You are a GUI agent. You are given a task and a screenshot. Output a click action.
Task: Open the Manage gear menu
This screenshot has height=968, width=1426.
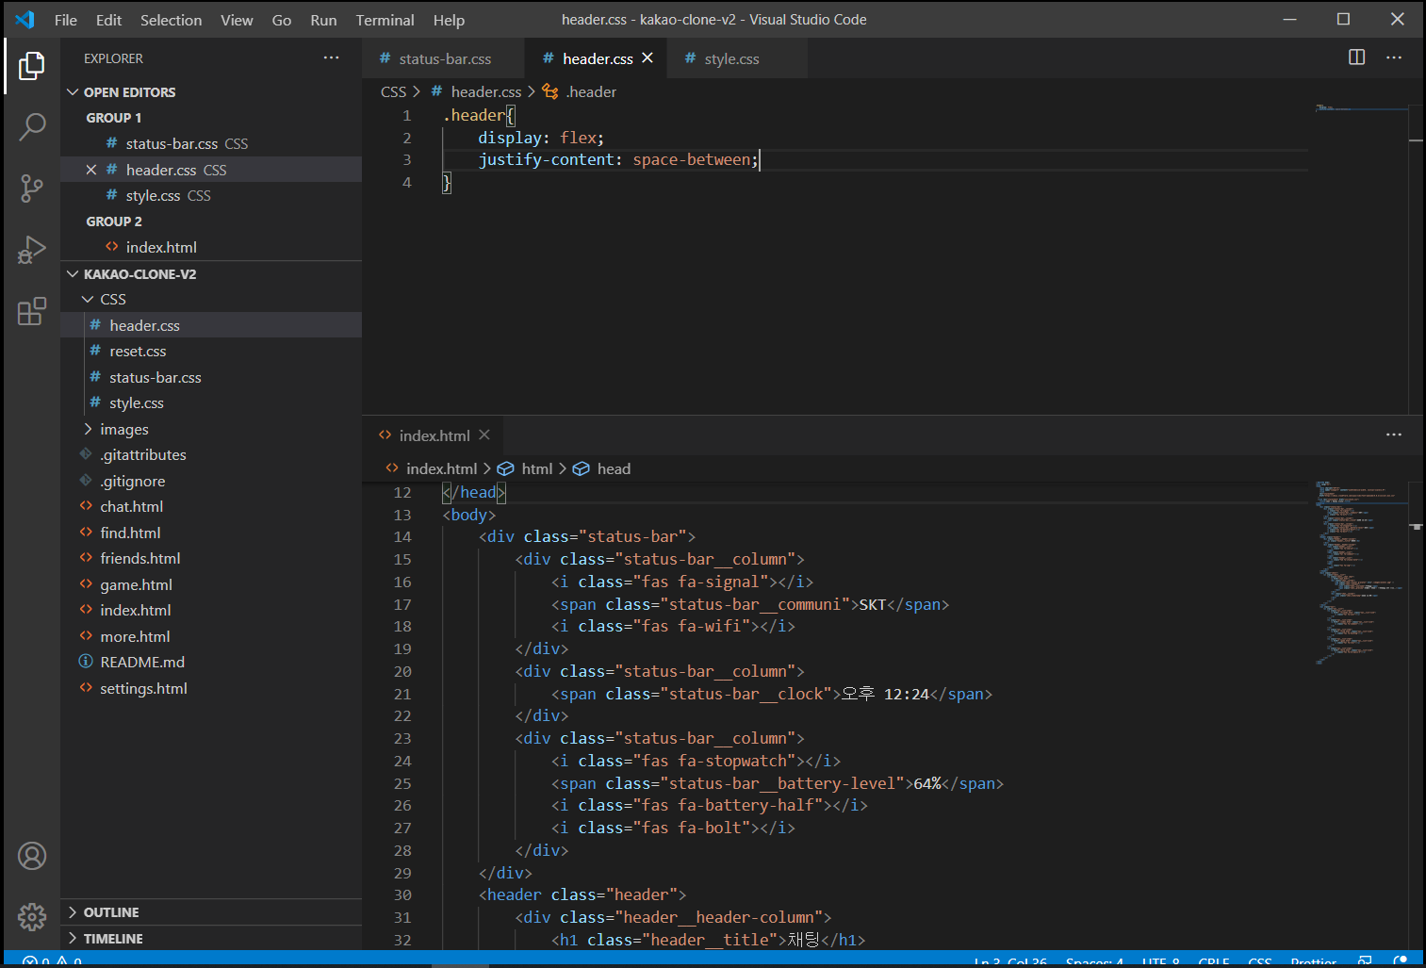coord(31,916)
